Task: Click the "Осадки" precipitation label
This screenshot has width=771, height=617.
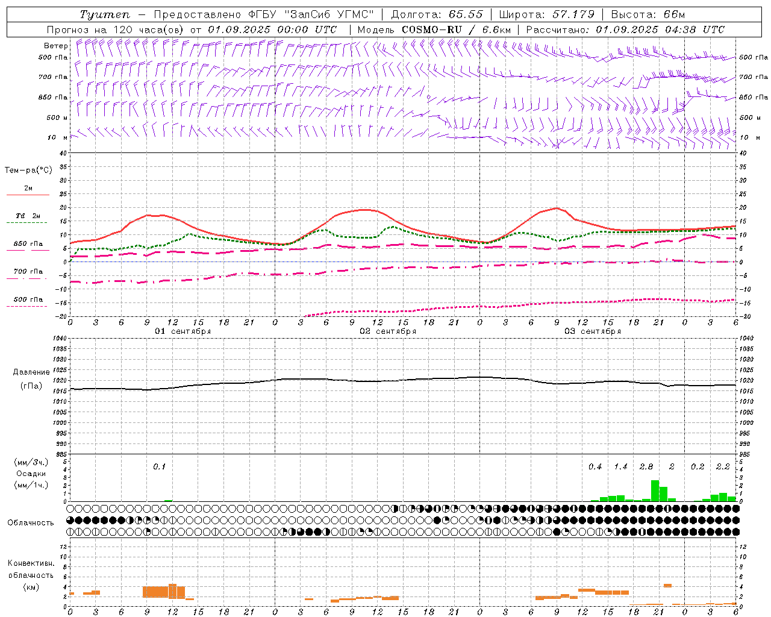Action: 31,474
